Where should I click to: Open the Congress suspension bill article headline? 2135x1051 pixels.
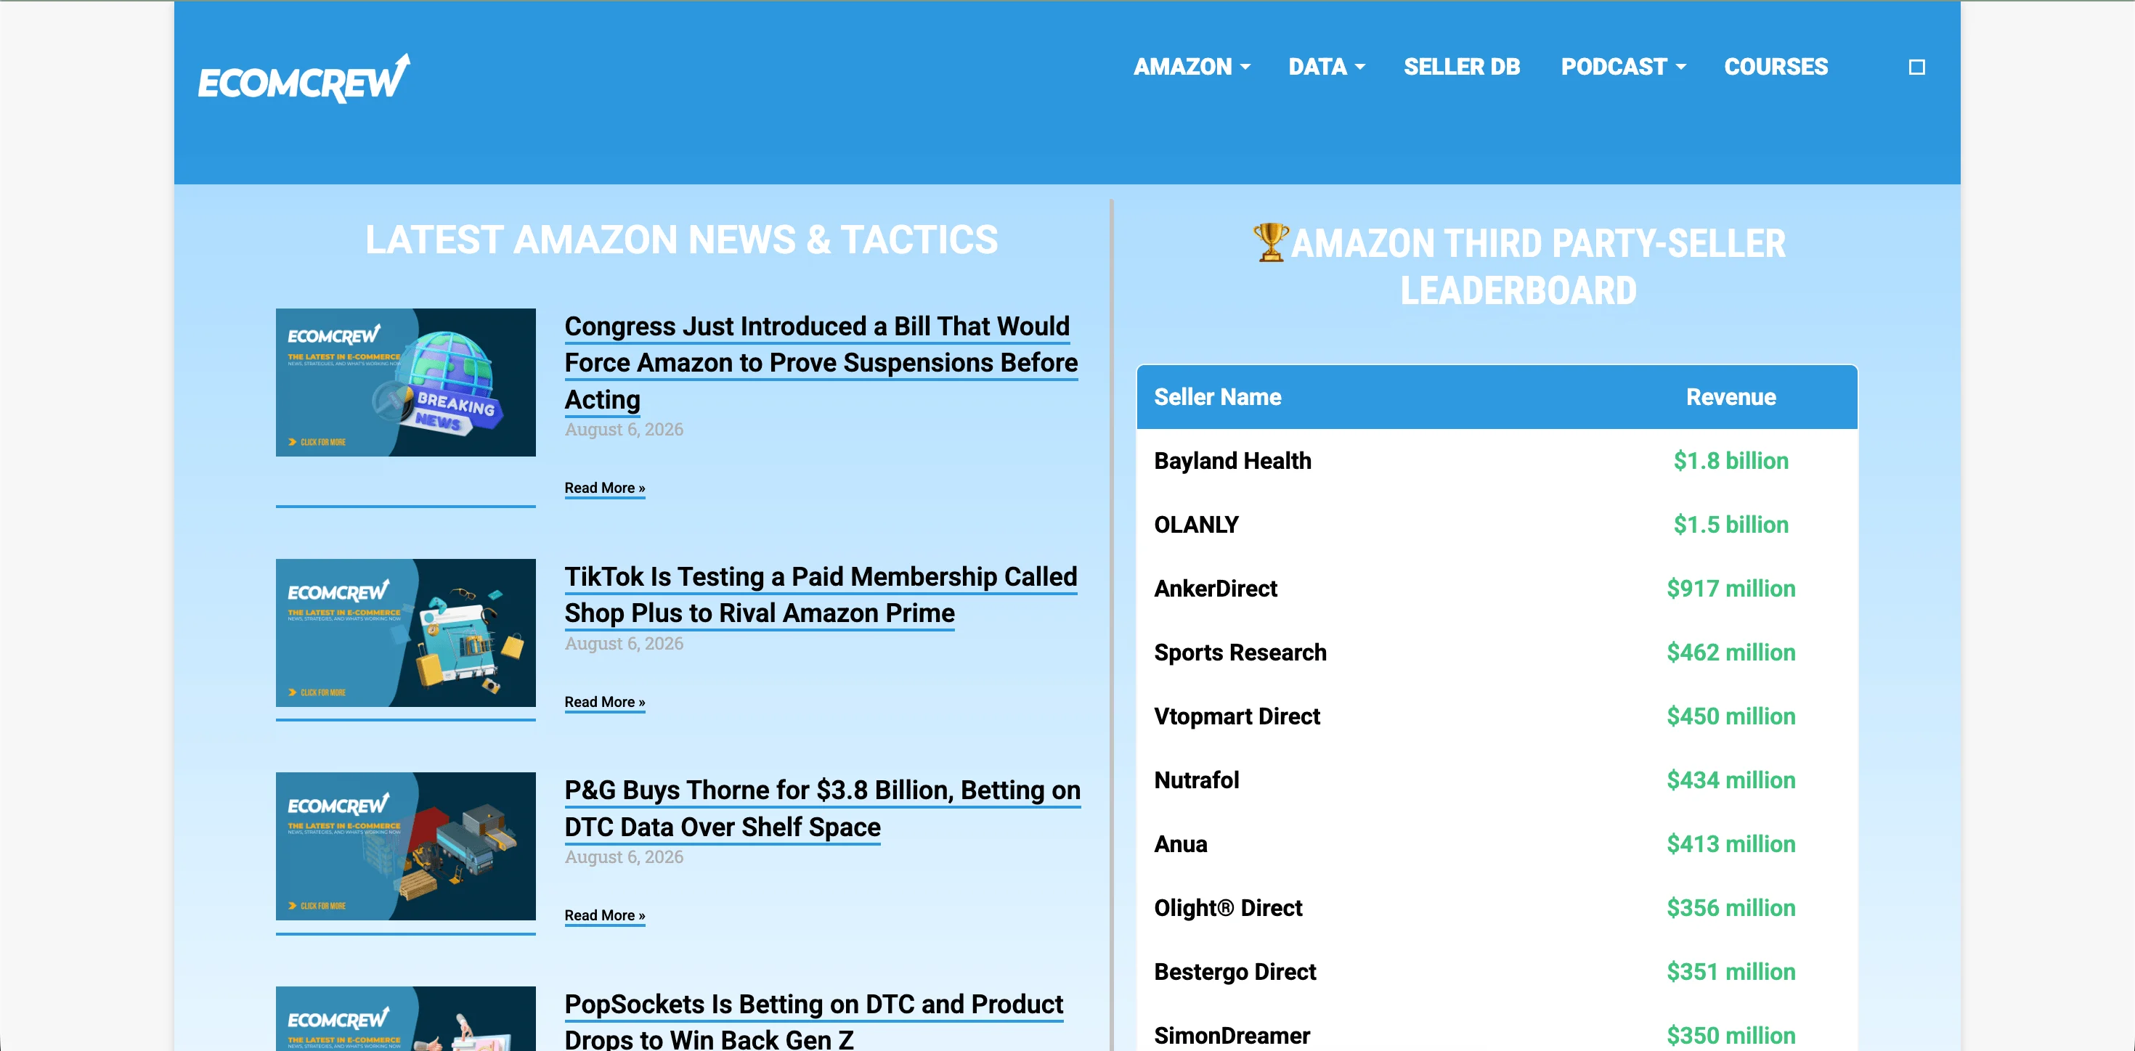(x=821, y=363)
